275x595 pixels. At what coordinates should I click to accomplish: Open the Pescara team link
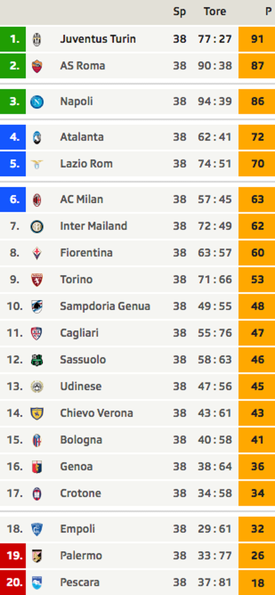(80, 582)
